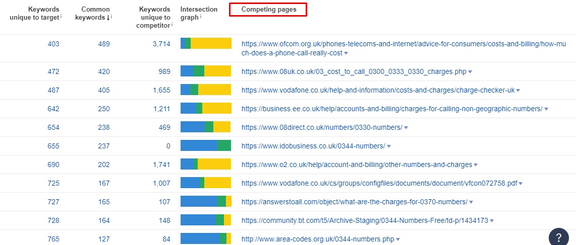
Task: Open the round help question mark button
Action: (558, 236)
